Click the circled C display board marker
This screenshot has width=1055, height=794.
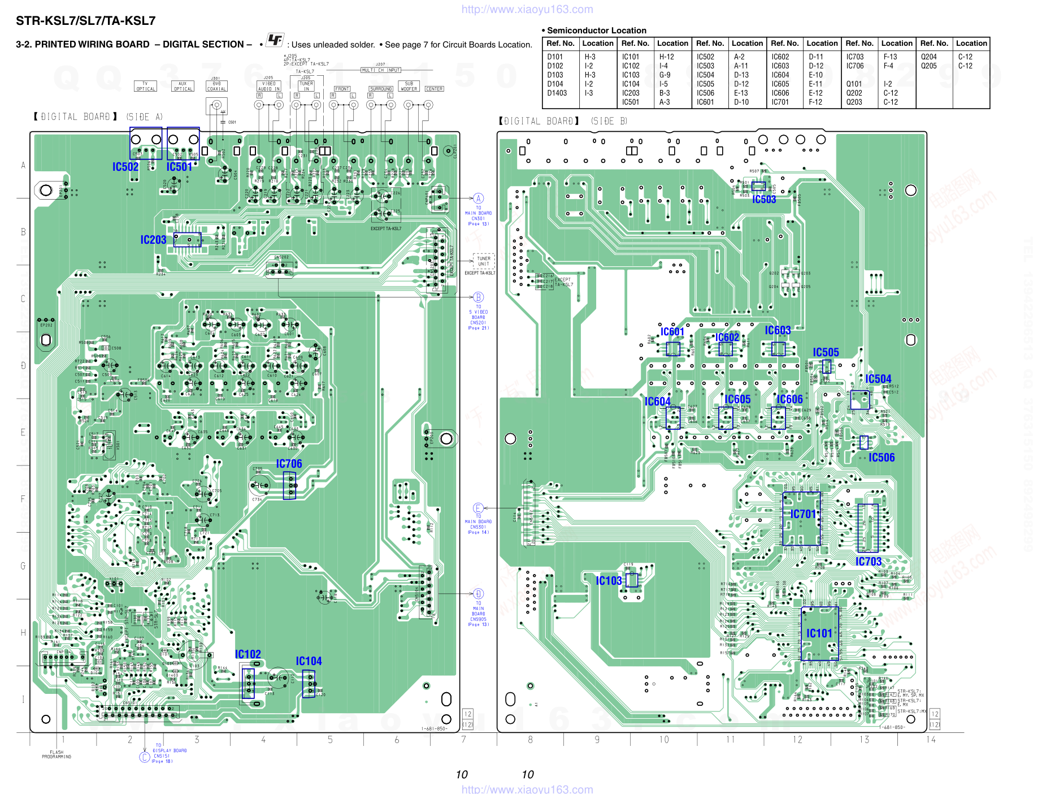pyautogui.click(x=145, y=757)
